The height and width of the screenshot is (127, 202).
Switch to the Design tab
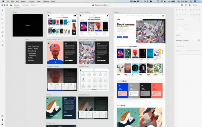coord(17,5)
